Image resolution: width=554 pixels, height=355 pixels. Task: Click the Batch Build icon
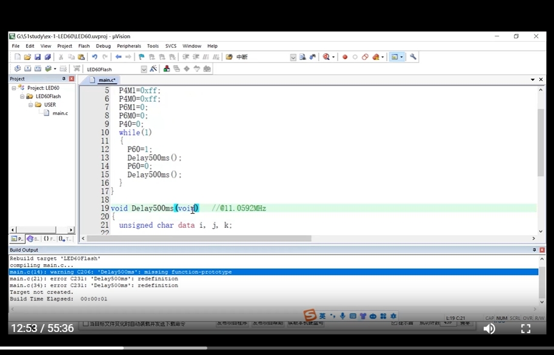(x=48, y=68)
